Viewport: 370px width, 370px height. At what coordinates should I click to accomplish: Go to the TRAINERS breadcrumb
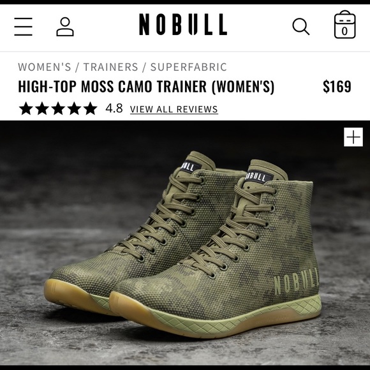tap(110, 67)
